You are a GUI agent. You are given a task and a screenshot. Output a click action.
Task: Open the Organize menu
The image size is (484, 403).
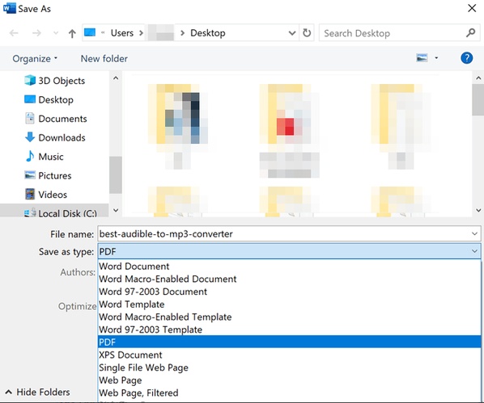[x=35, y=58]
